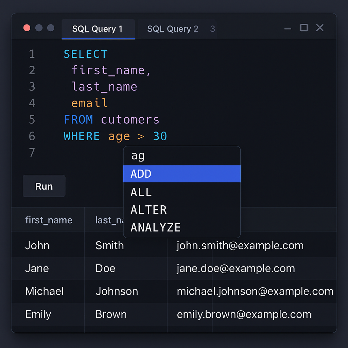The height and width of the screenshot is (348, 348).
Task: Click line number 6 in the editor gutter
Action: [x=32, y=136]
